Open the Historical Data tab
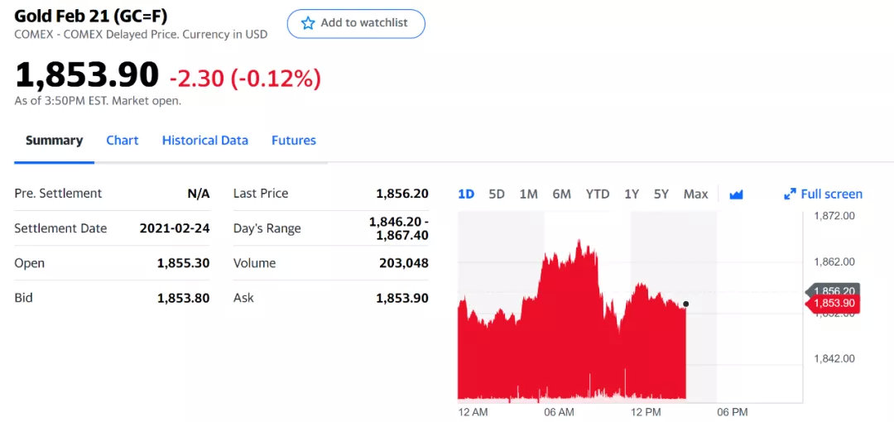Screen dimensions: 894x422 click(205, 141)
